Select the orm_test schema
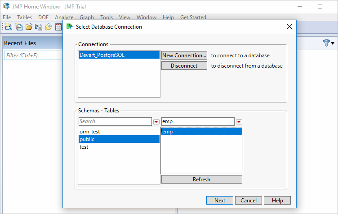 click(119, 132)
